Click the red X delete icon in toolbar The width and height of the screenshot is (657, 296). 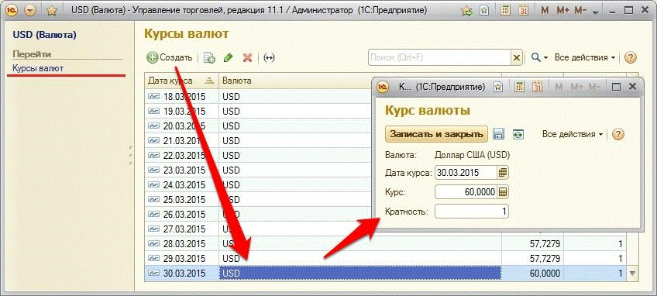coord(248,58)
